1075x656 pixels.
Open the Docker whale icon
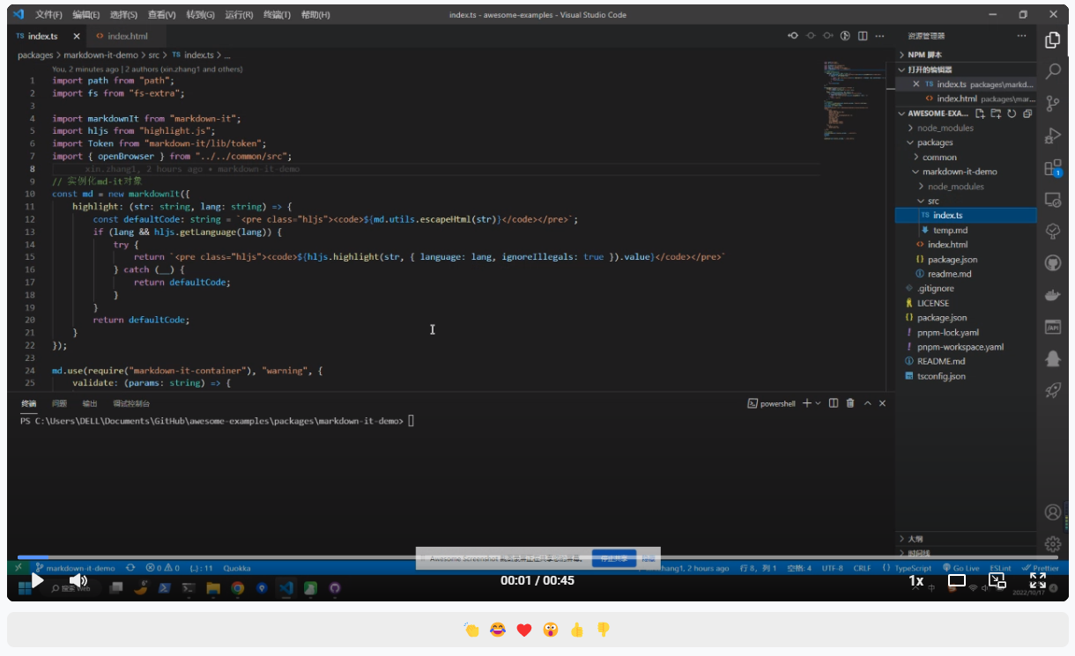[1052, 295]
